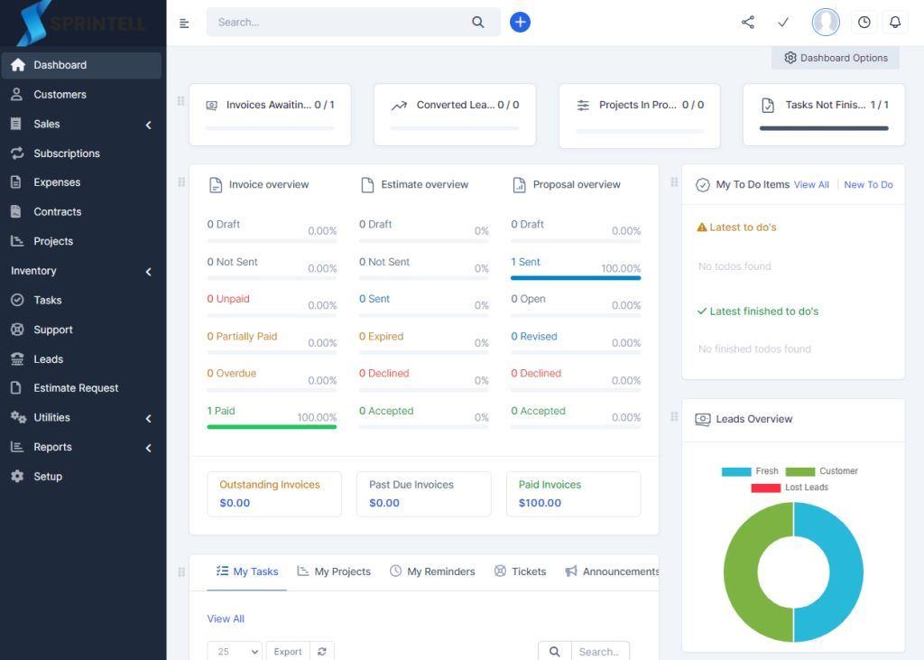Click the New To Do link
The height and width of the screenshot is (660, 924).
(868, 184)
